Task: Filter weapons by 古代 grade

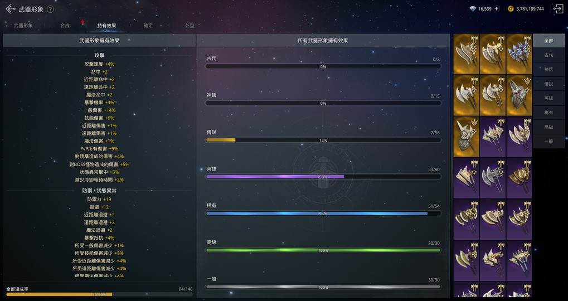Action: coord(549,55)
